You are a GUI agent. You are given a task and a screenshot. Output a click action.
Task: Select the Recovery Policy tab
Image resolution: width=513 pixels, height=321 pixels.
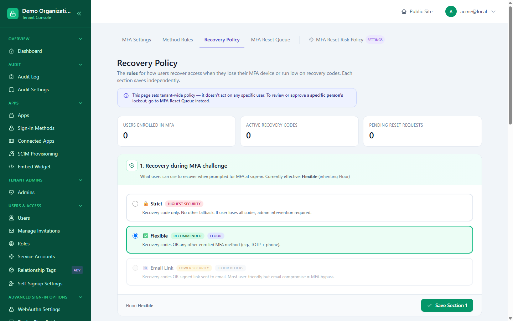(x=222, y=40)
